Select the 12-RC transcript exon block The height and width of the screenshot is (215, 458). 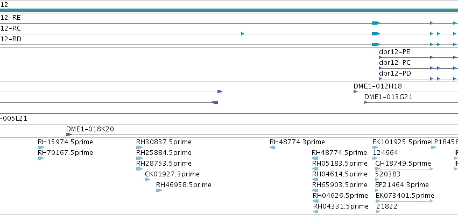coord(376,34)
